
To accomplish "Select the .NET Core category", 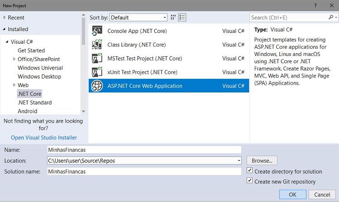I will pos(29,94).
